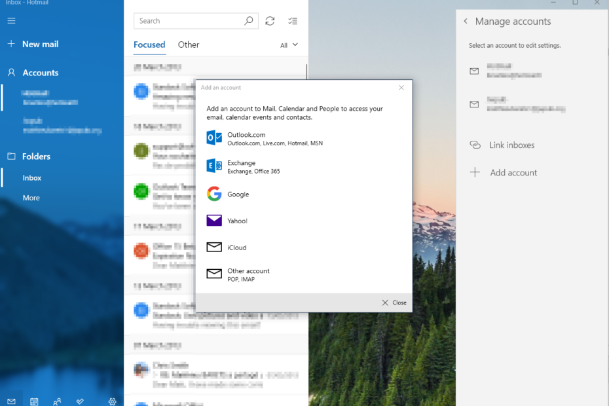Enter selection mode with the checklist icon
The image size is (609, 406).
293,21
